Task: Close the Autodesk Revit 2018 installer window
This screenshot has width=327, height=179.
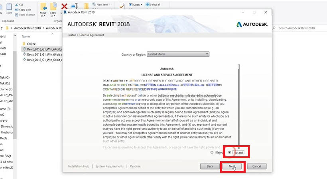Action: pos(266,12)
